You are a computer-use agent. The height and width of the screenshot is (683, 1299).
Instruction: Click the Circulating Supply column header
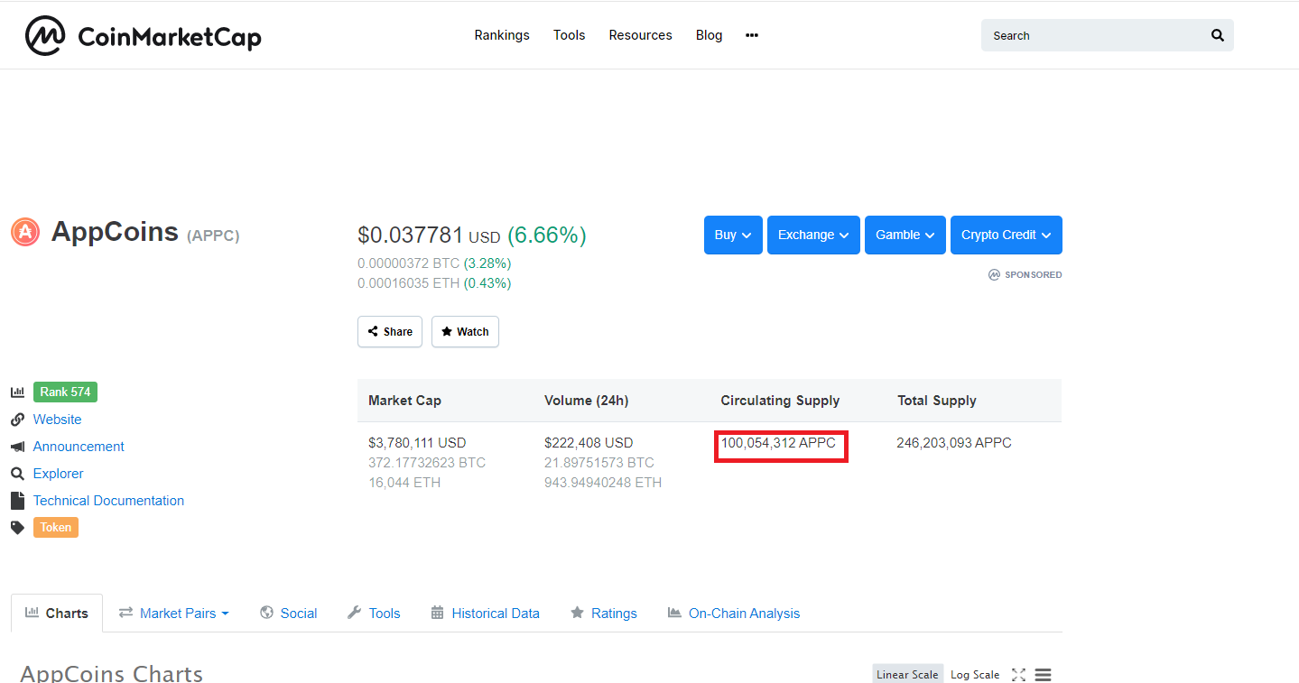[x=780, y=401]
